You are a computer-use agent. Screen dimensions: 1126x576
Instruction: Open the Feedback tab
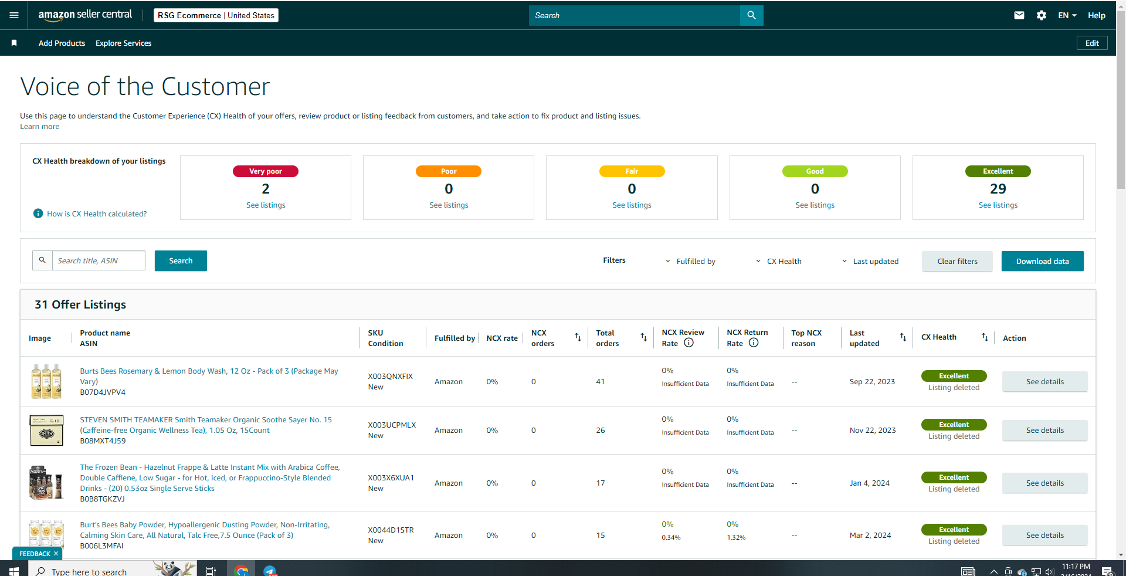point(35,554)
